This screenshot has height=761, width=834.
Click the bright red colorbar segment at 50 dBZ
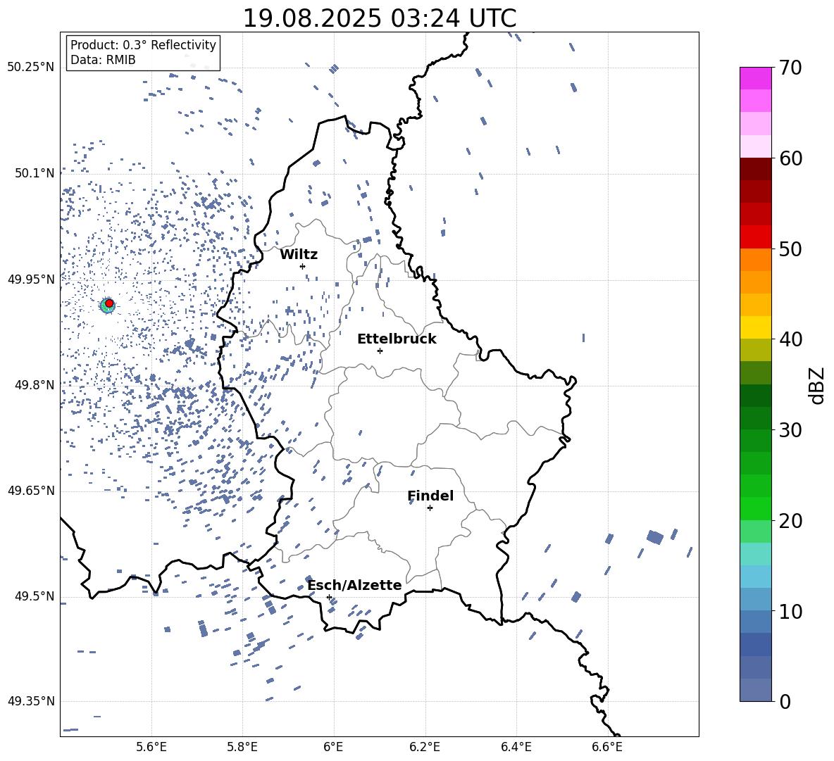[755, 237]
